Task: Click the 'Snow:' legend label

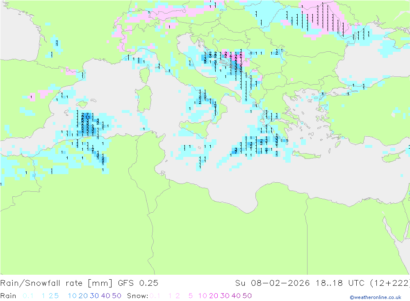Action: [x=137, y=296]
